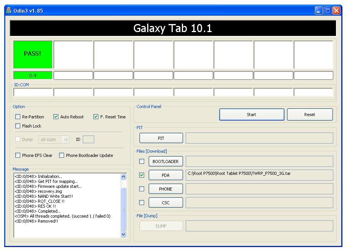This screenshot has height=252, width=347.
Task: Maximize the Odin3 window
Action: point(328,10)
